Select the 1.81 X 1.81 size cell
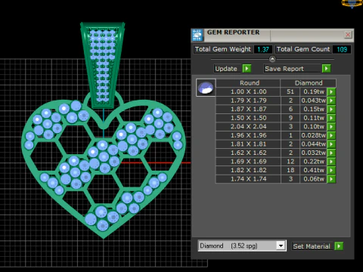363x272 pixels. tap(248, 144)
